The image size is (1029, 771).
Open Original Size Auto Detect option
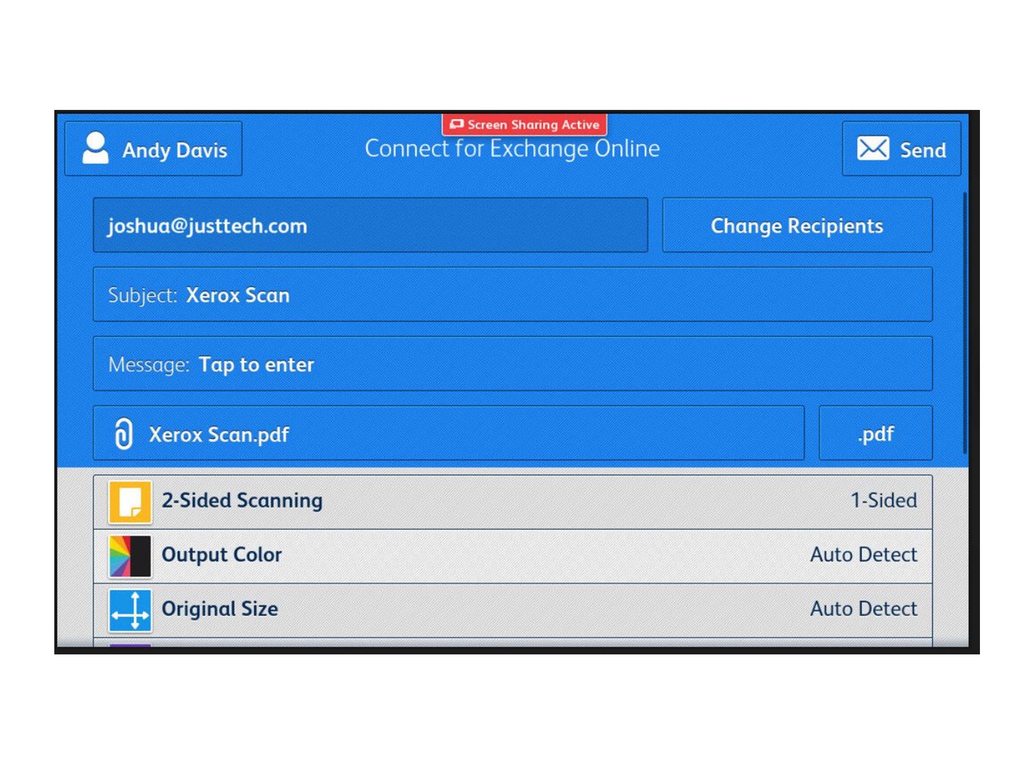pos(863,609)
